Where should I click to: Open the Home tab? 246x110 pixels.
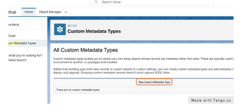point(29,12)
